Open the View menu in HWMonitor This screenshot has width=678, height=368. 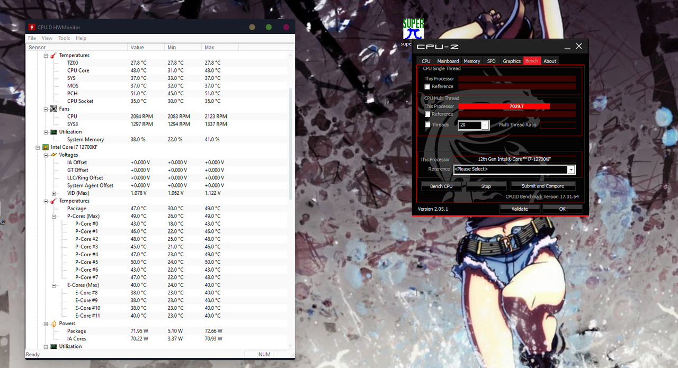click(x=47, y=38)
